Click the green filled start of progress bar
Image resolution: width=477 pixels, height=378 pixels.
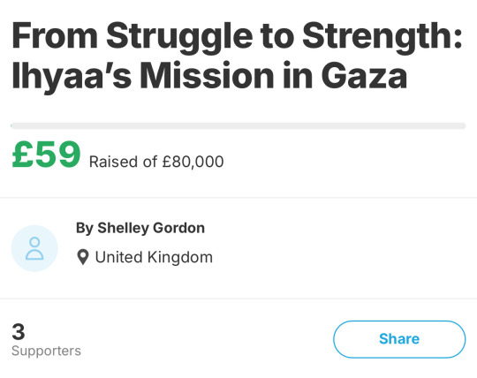[x=11, y=125]
